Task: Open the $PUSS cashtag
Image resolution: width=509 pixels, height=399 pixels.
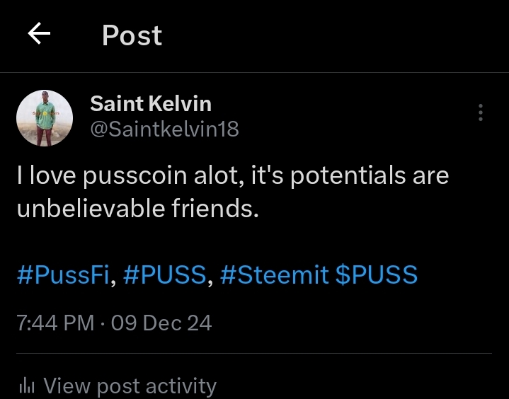Action: click(x=376, y=275)
